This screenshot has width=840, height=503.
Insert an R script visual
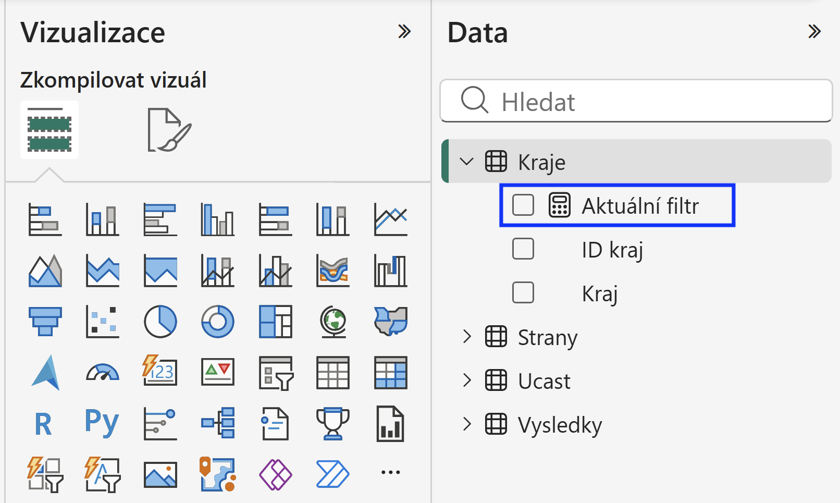click(44, 424)
